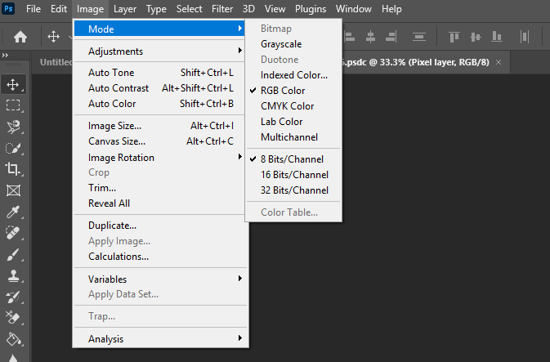The height and width of the screenshot is (362, 550).
Task: Open the Layer menu
Action: pyautogui.click(x=125, y=9)
